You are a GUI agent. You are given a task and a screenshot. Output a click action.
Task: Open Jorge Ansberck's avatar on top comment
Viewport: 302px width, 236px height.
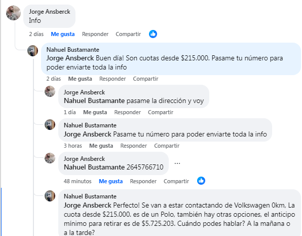pyautogui.click(x=13, y=13)
